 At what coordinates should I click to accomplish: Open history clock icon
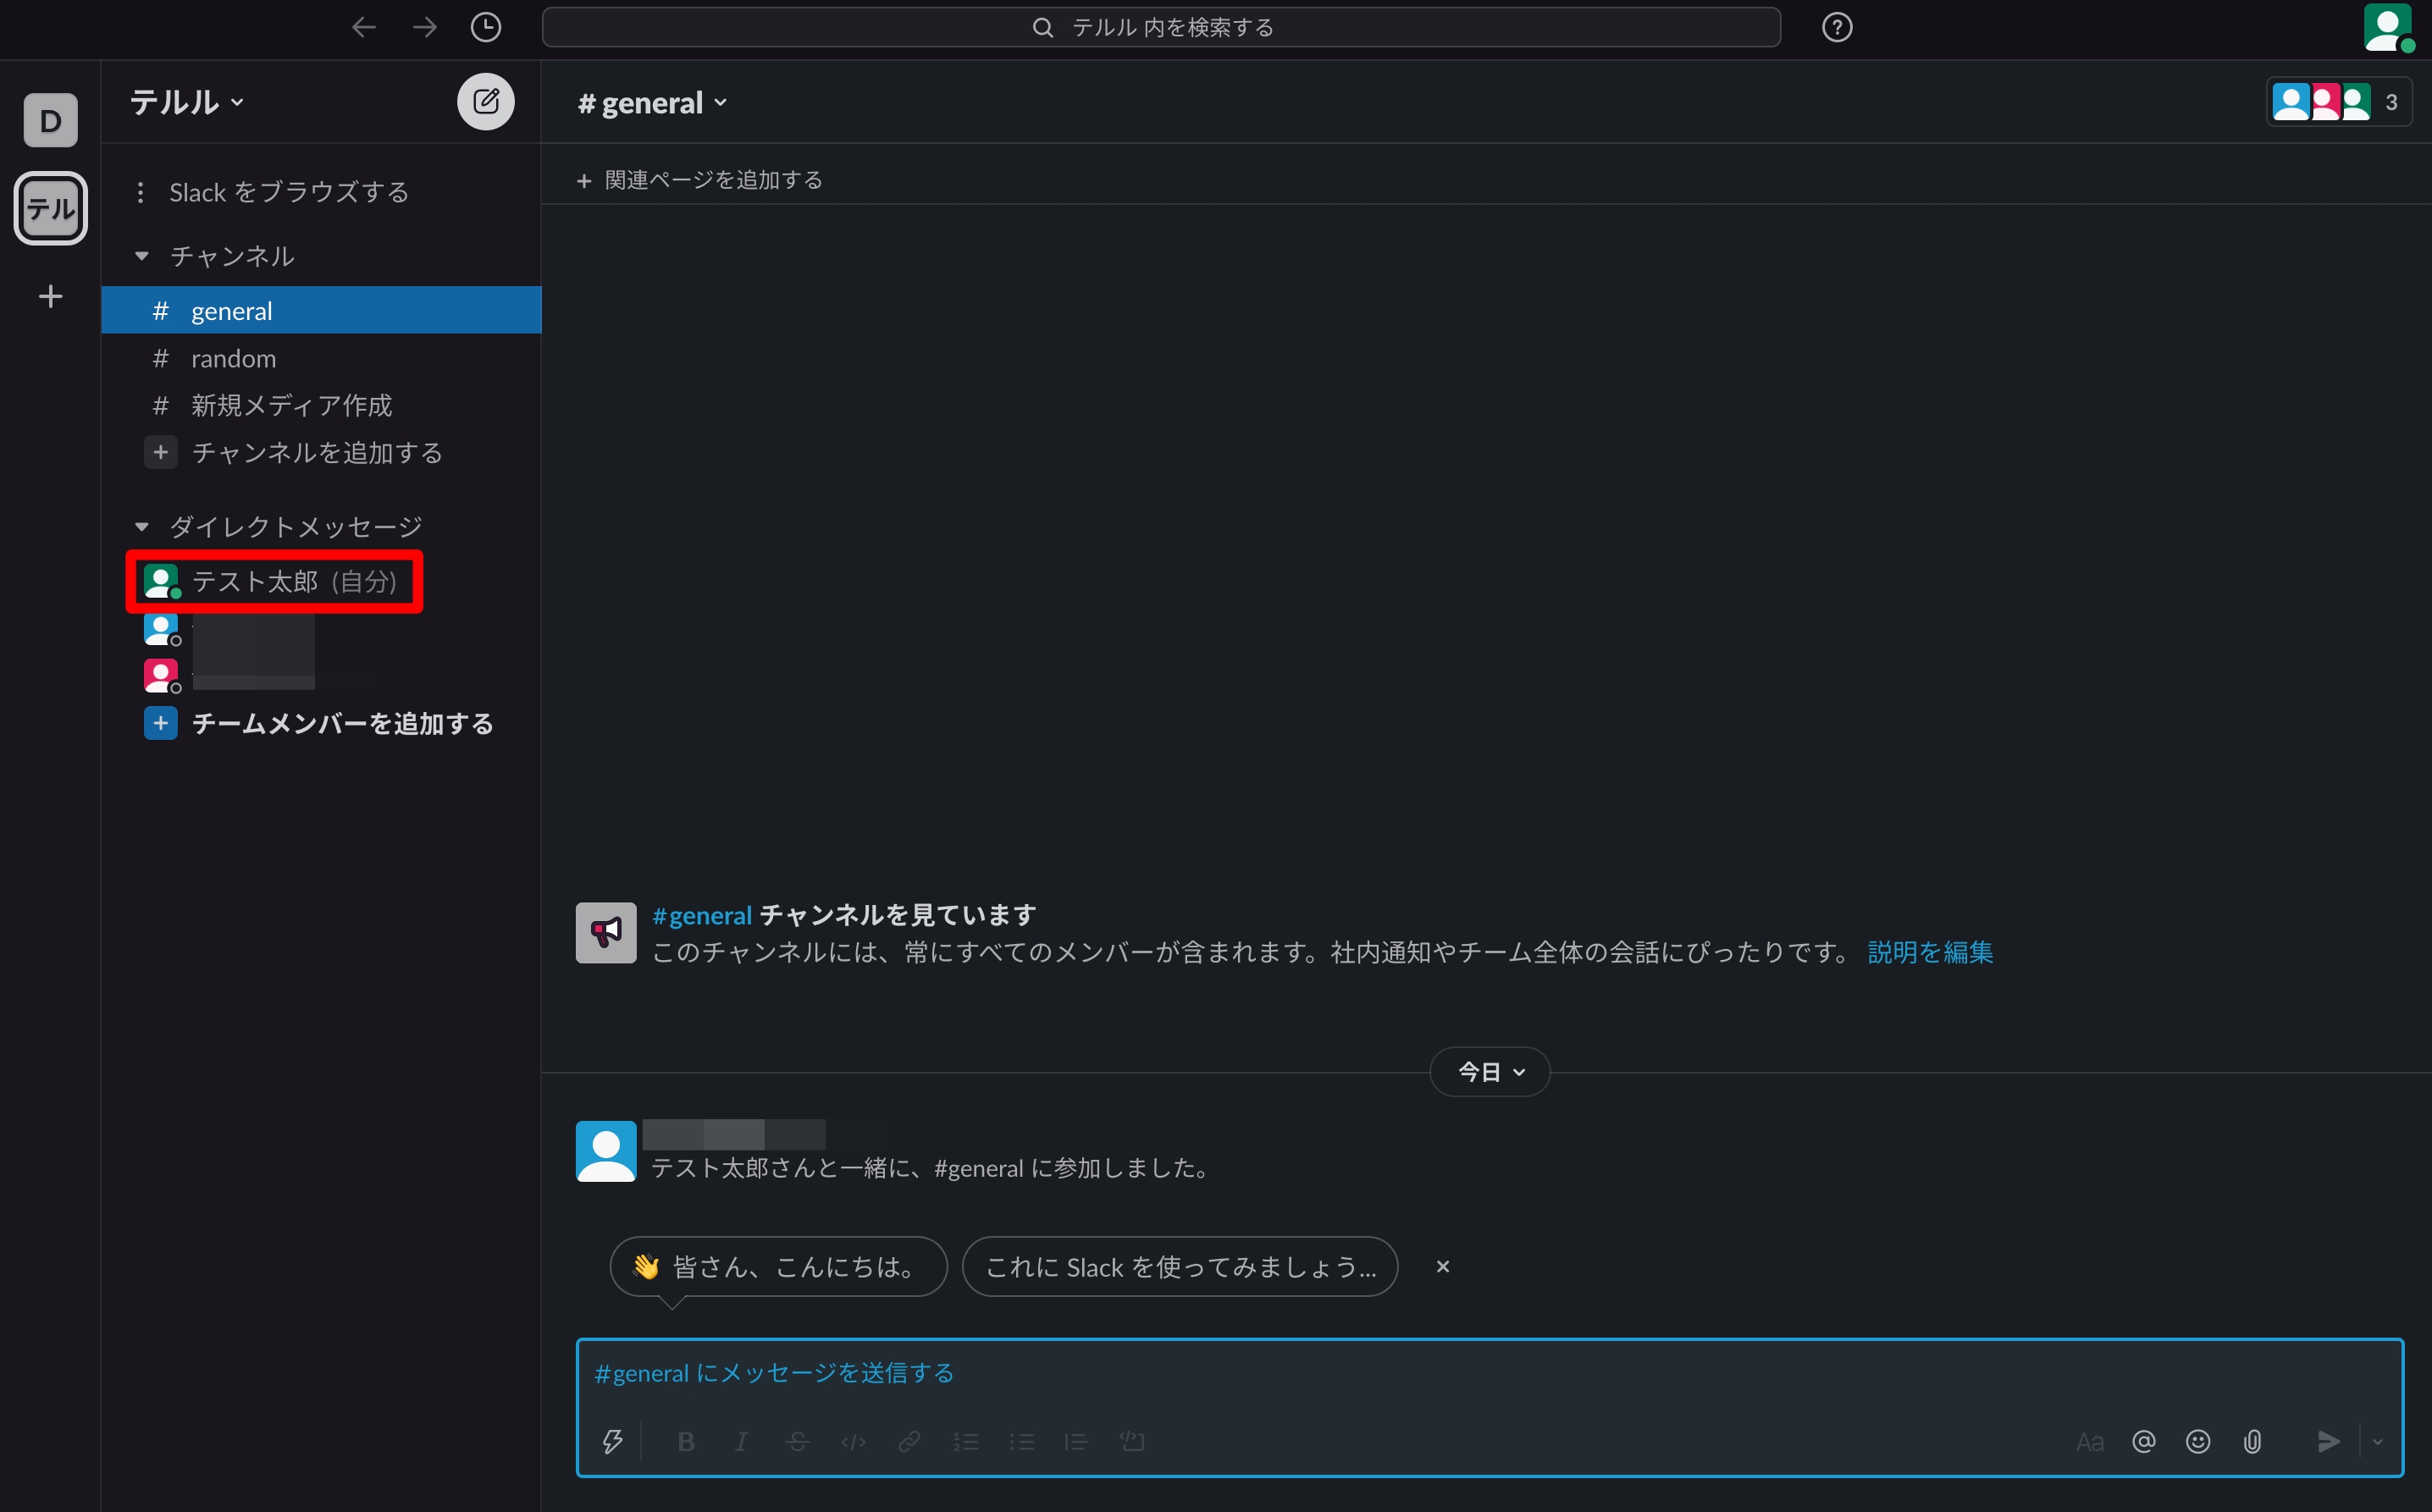pos(486,27)
